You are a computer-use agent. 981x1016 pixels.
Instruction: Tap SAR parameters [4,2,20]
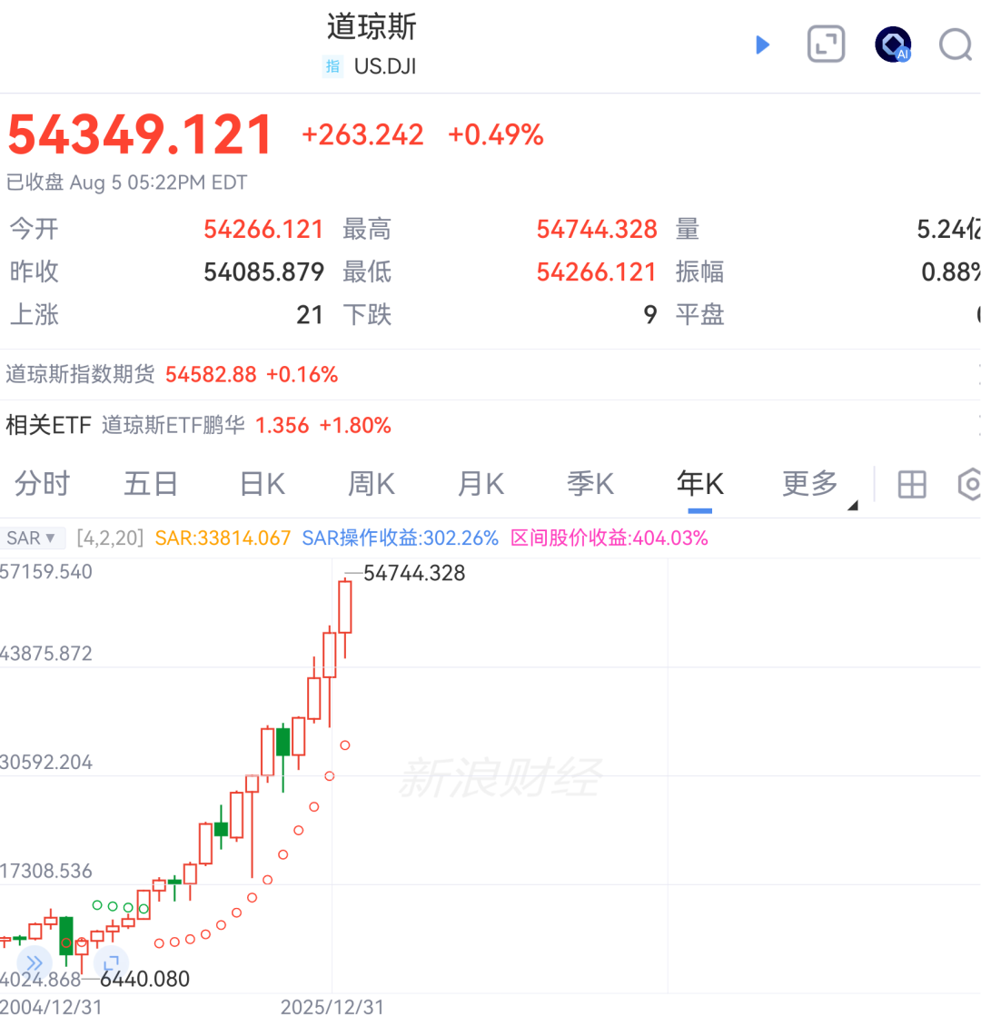pyautogui.click(x=110, y=538)
